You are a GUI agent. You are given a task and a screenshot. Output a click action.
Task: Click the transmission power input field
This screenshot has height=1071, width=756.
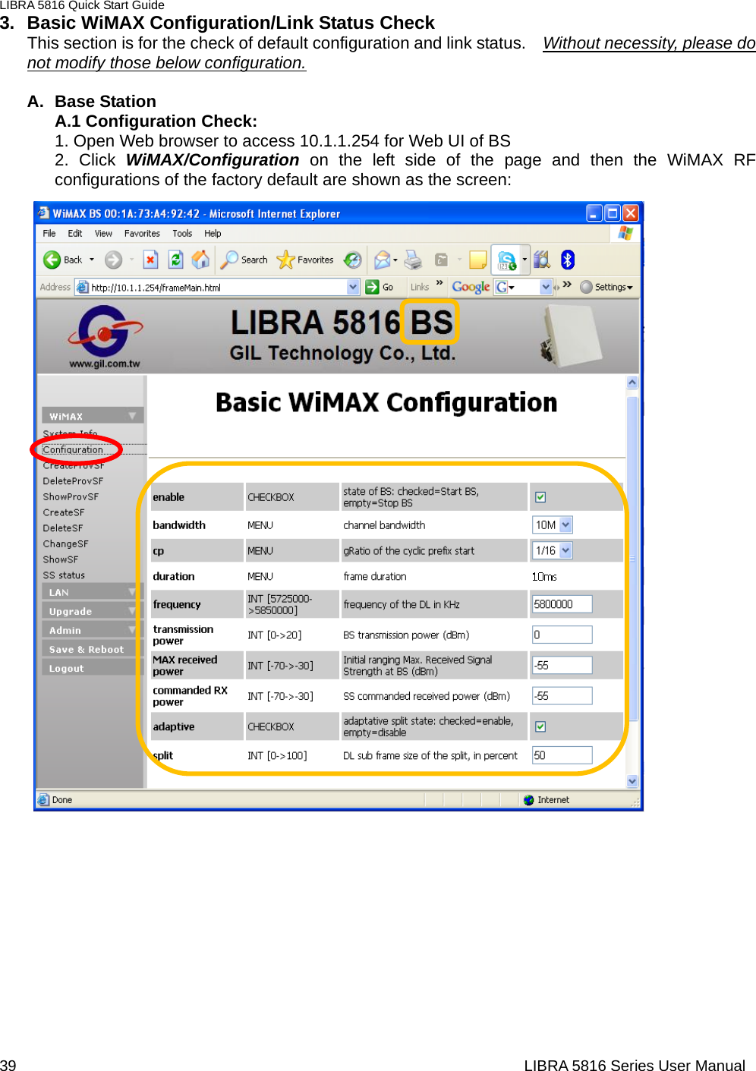[562, 635]
